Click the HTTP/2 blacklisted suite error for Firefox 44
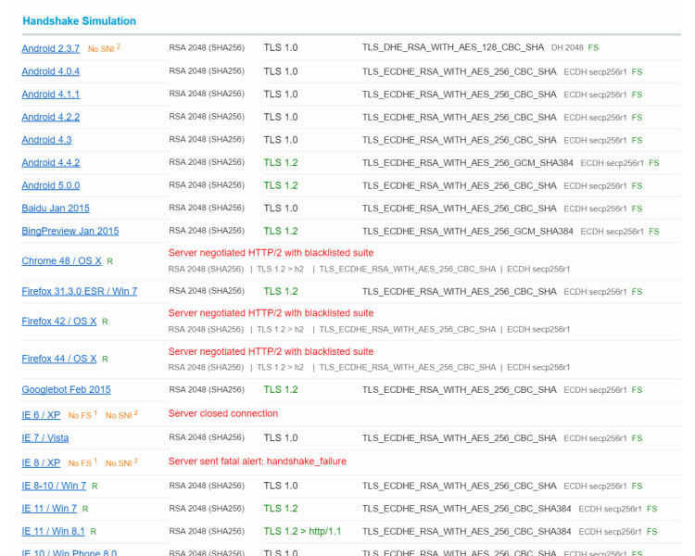This screenshot has height=556, width=695. click(271, 351)
